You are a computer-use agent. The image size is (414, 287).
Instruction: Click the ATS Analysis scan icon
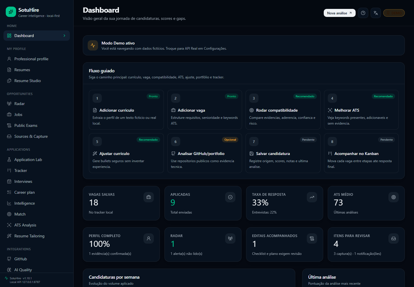click(x=9, y=225)
